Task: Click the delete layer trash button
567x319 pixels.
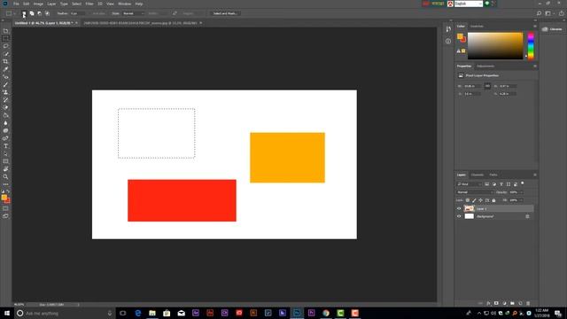Action: point(528,303)
